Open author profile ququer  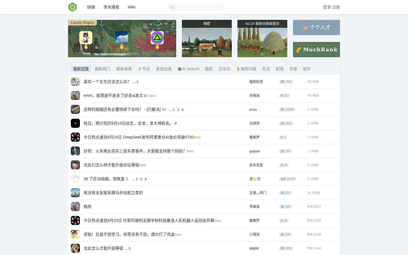(x=254, y=151)
